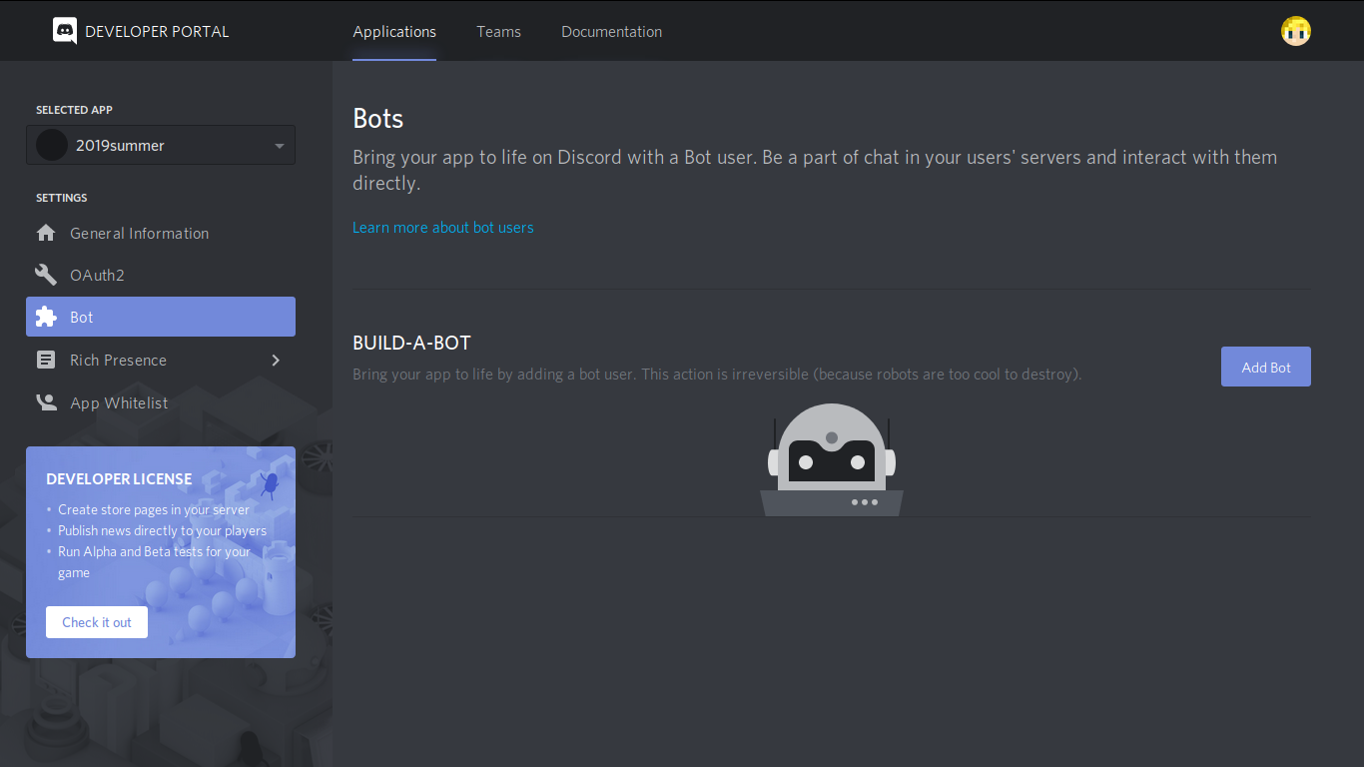Click the Rich Presence document icon
The image size is (1364, 767).
pyautogui.click(x=46, y=360)
